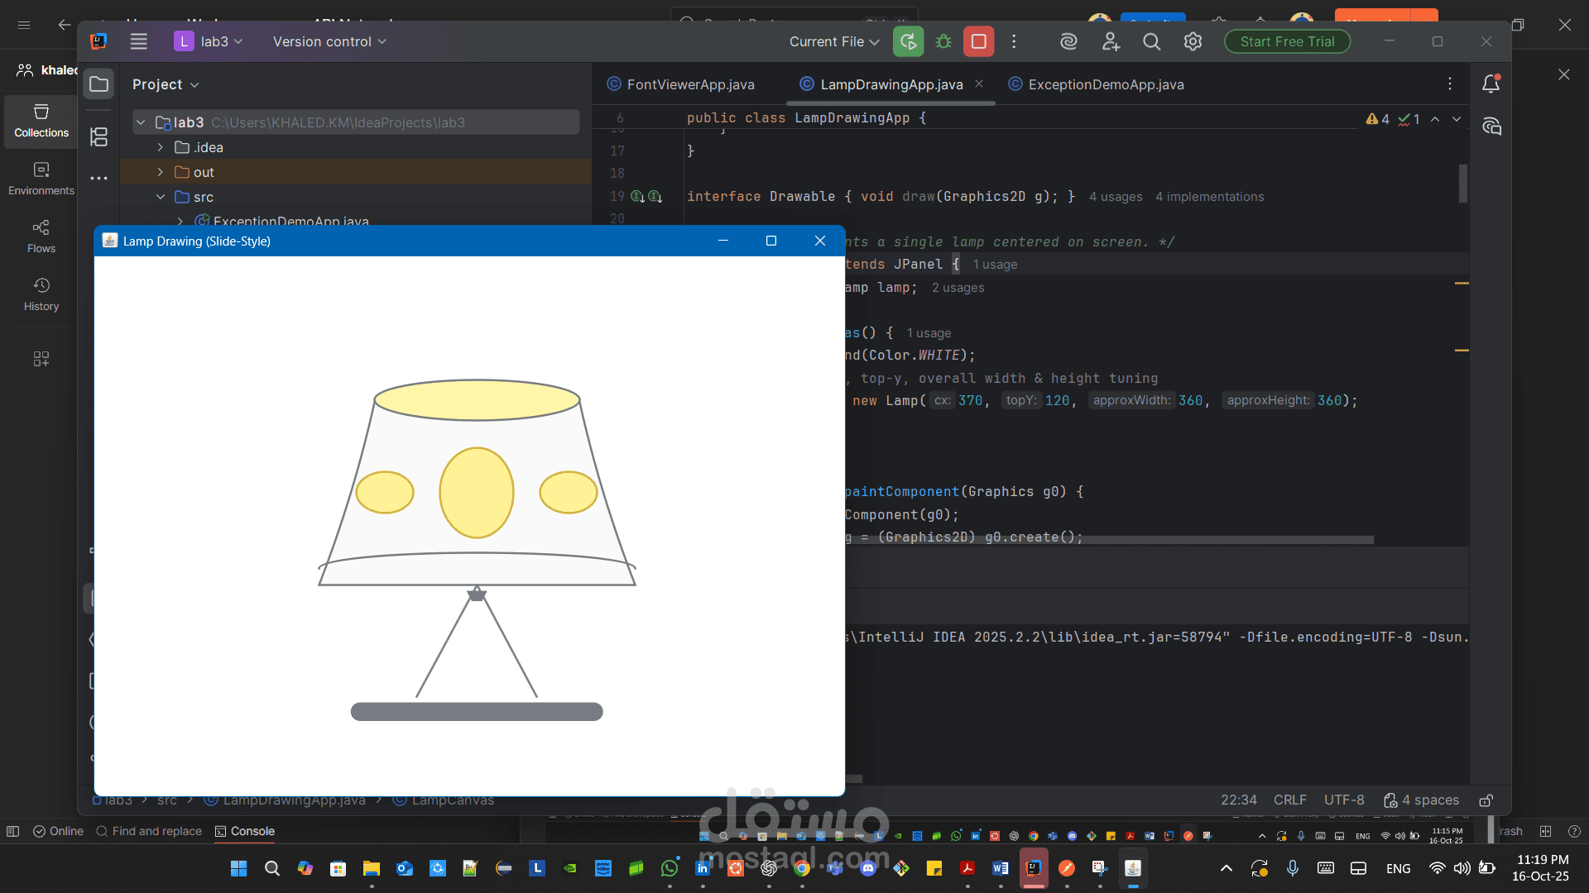This screenshot has width=1589, height=893.
Task: Open the Notifications bell icon
Action: tap(1491, 84)
